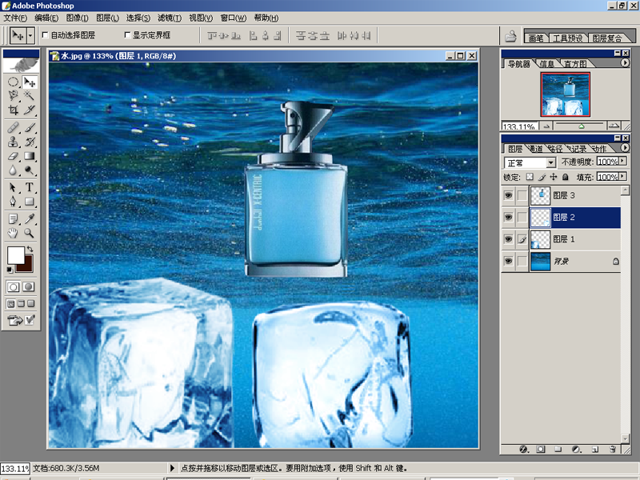Open the File Browser from the options bar

click(x=510, y=36)
